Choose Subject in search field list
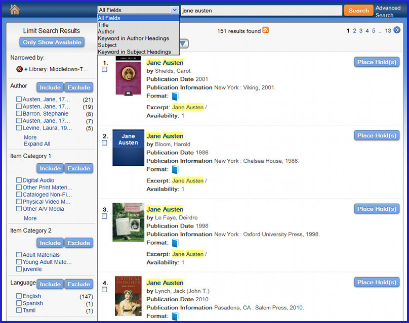Image resolution: width=409 pixels, height=323 pixels. [x=138, y=45]
